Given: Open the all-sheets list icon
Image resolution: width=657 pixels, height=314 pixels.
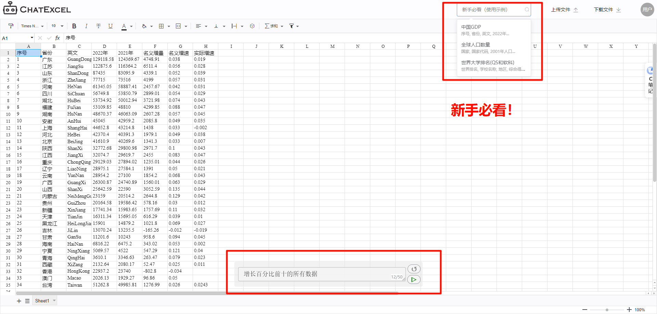Looking at the screenshot, I should point(27,301).
